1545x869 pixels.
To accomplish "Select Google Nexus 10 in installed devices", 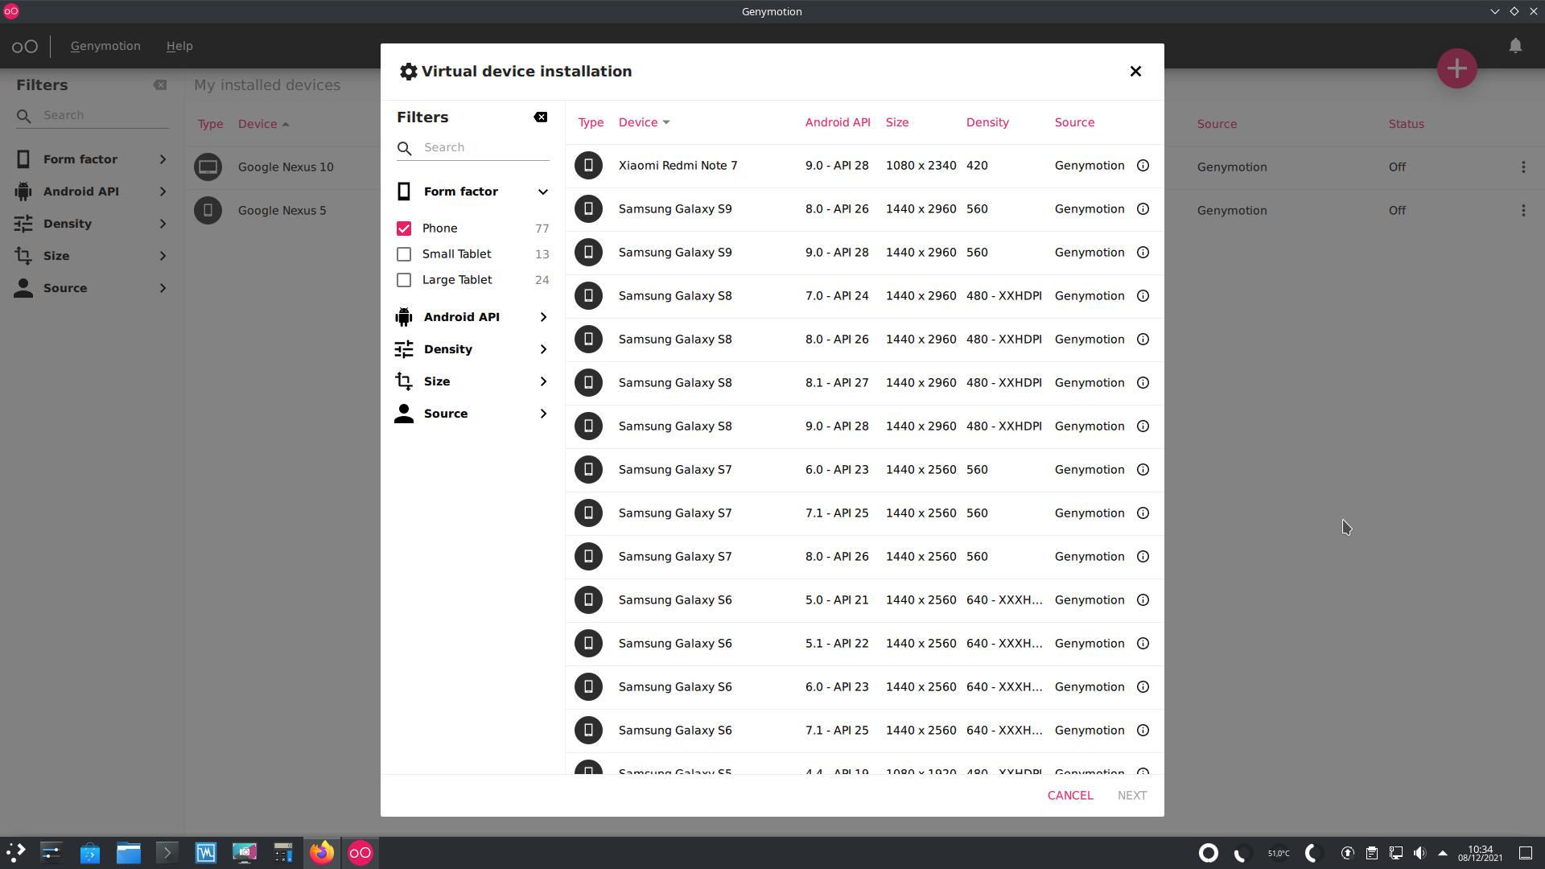I will click(285, 167).
